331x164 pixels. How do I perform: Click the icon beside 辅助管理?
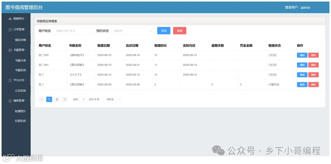(x=10, y=101)
